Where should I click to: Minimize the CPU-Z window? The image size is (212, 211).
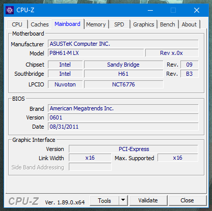coord(150,10)
